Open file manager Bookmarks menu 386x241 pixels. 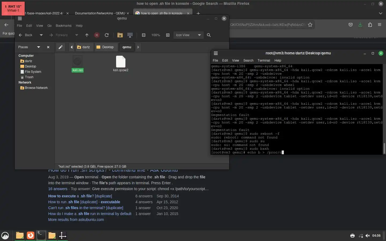tap(64, 26)
